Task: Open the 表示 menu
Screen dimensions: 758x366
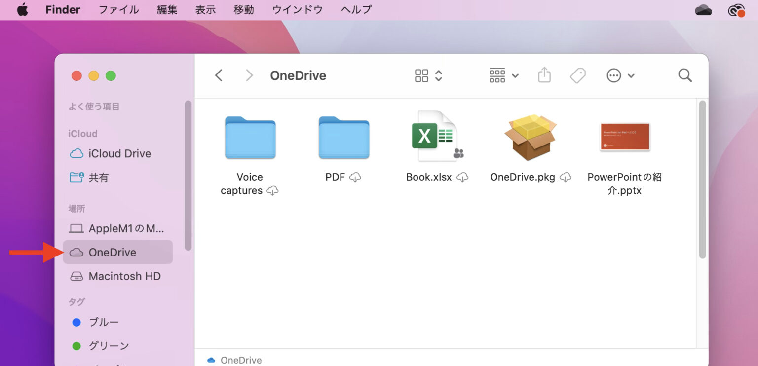Action: click(205, 9)
